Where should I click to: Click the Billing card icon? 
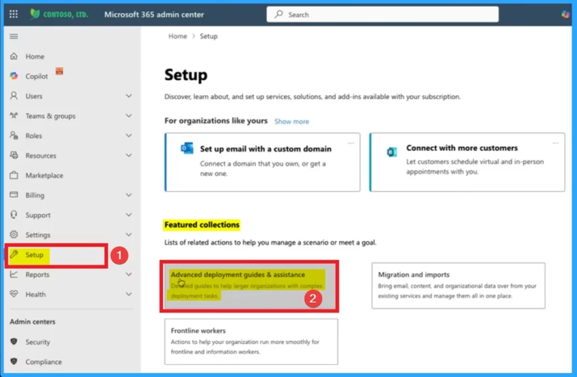point(14,195)
